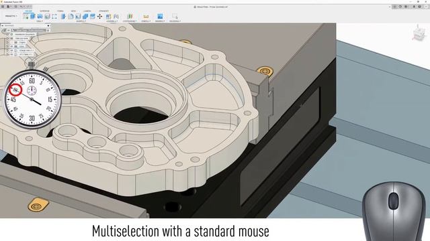430x241 pixels.
Task: Open the data panel grid icon
Action: click(3, 7)
